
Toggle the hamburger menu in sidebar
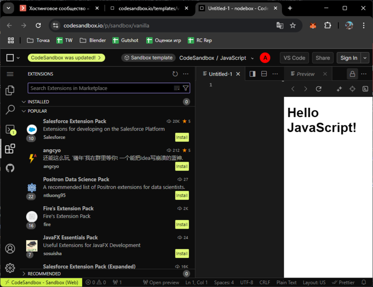click(10, 74)
